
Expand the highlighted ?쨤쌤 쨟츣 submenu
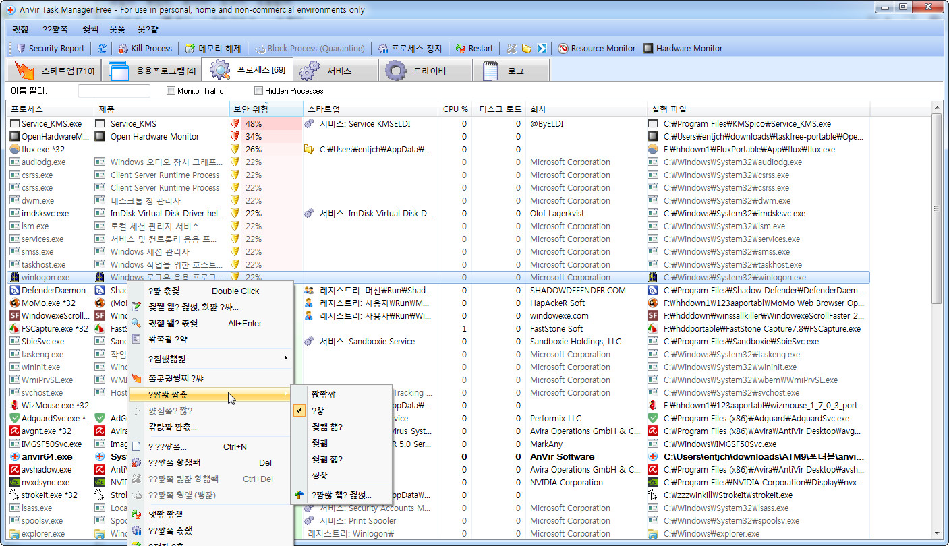[x=210, y=395]
